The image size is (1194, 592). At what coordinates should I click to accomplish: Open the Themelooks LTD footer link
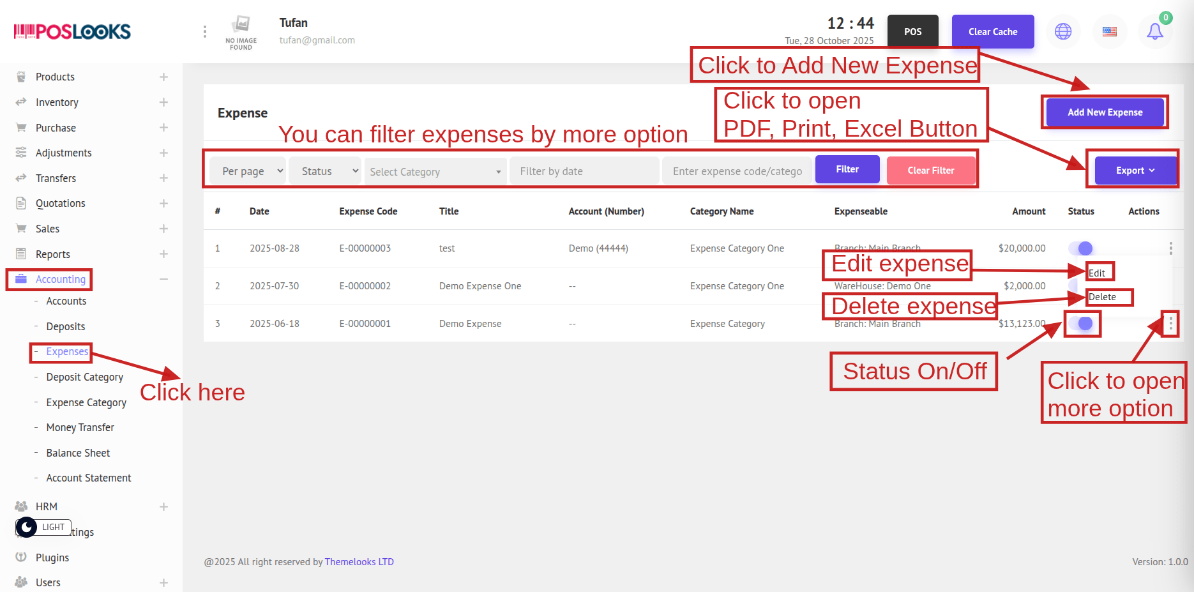[x=359, y=562]
